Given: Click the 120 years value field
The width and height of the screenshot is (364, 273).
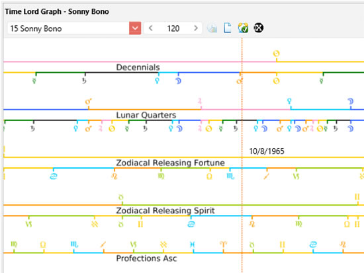Looking at the screenshot, I should [173, 28].
